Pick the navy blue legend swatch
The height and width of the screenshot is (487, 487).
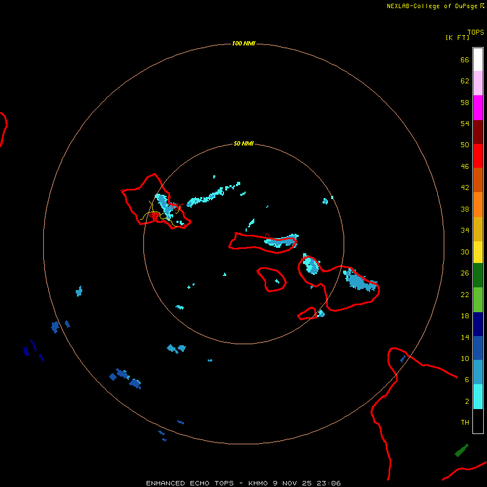point(478,324)
